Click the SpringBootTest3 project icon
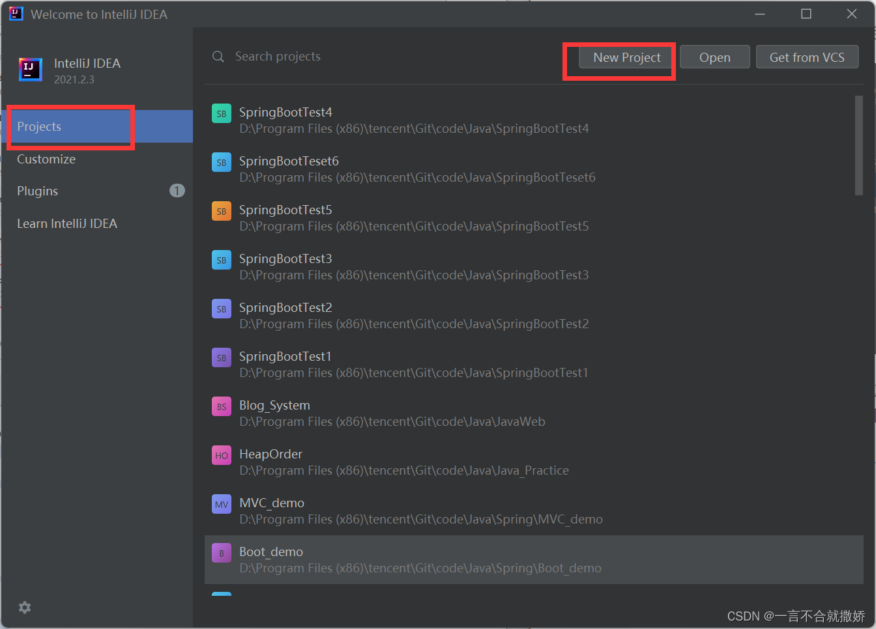 pyautogui.click(x=222, y=260)
